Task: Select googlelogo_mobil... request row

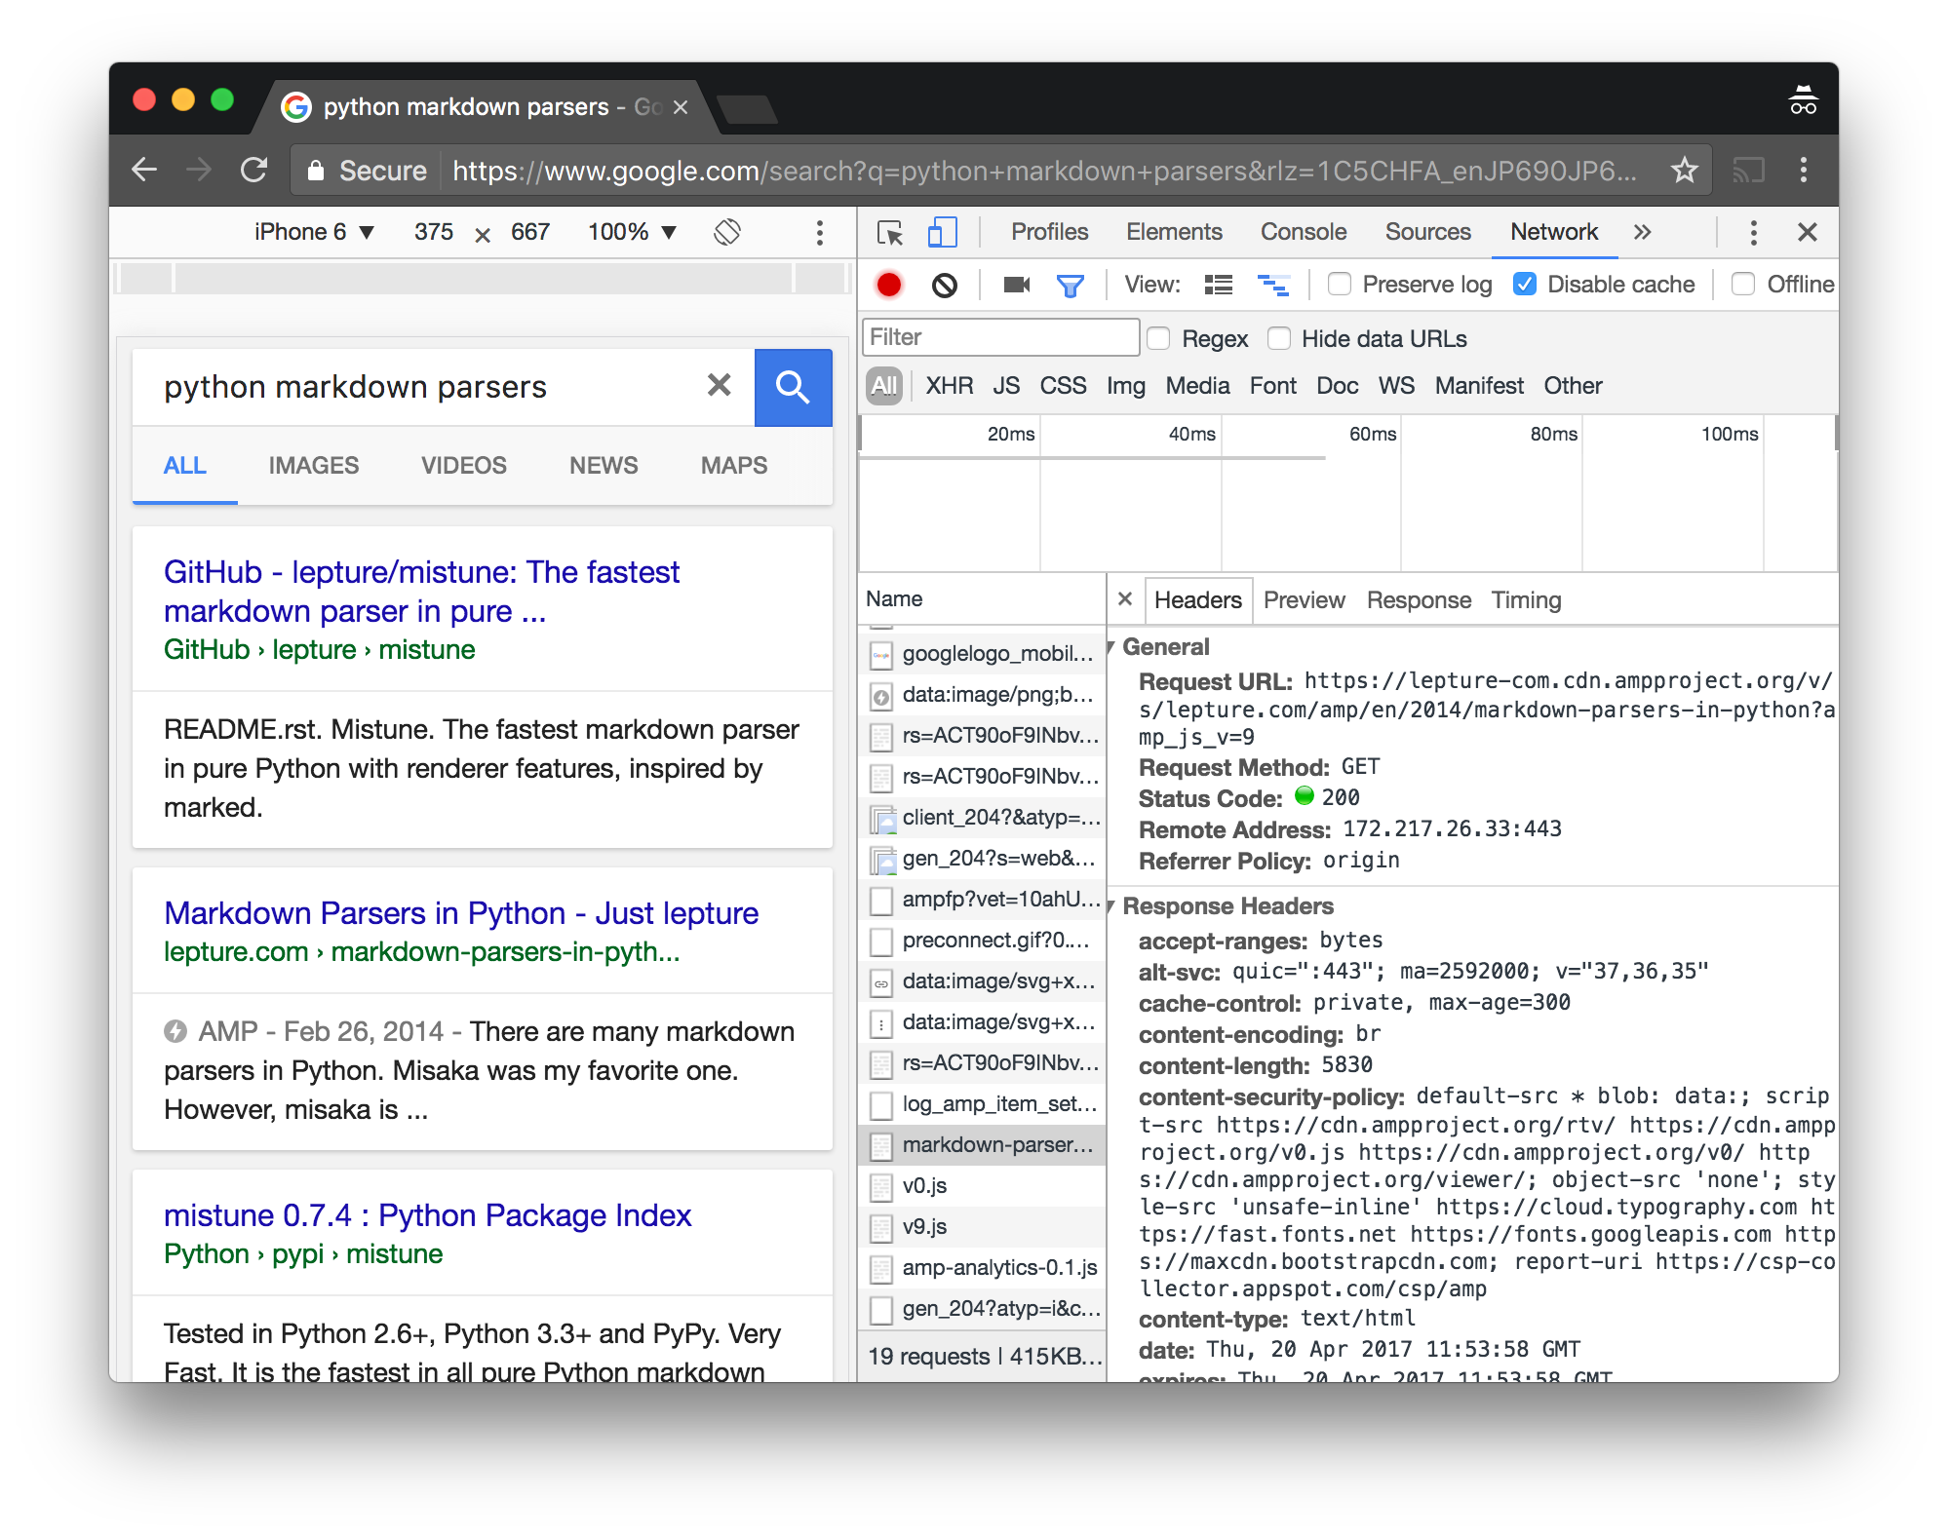Action: [x=983, y=654]
